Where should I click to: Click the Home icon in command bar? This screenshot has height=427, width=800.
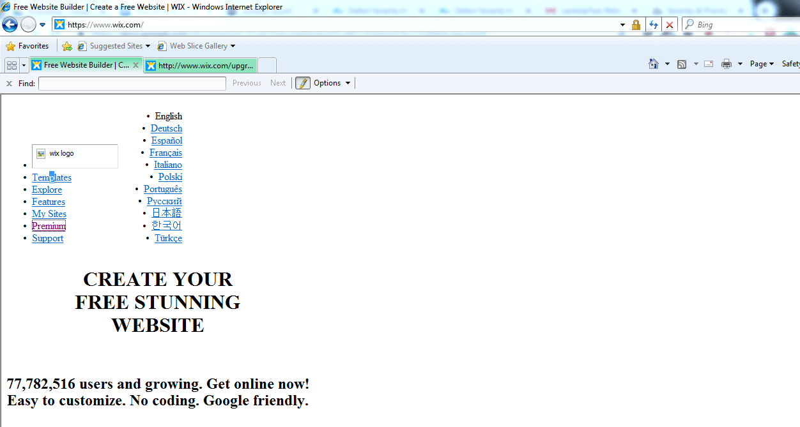tap(653, 64)
